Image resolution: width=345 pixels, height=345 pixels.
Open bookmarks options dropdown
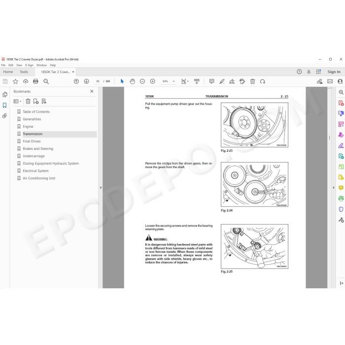click(17, 101)
